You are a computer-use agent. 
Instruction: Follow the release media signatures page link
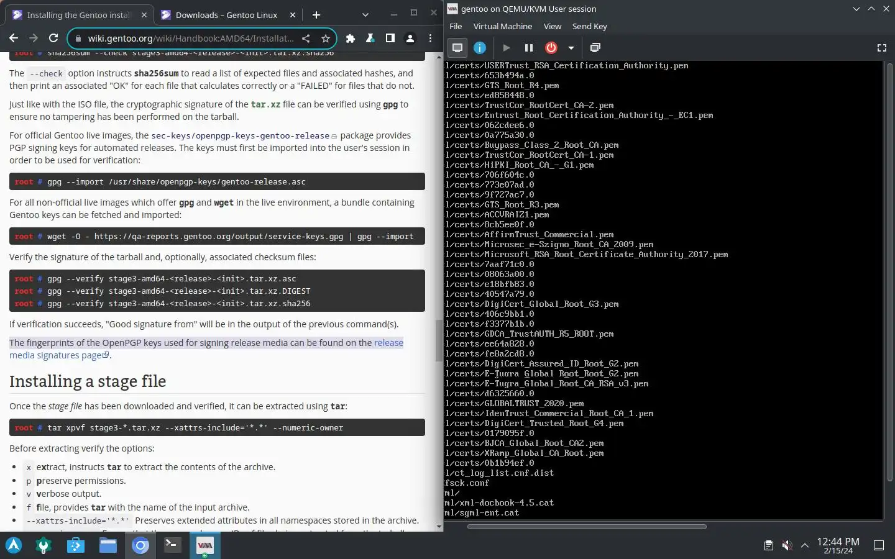pos(206,349)
